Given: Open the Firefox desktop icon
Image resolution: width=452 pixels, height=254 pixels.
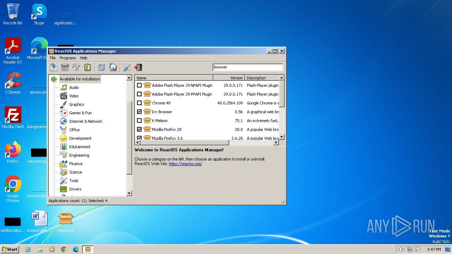Looking at the screenshot, I should pos(13,152).
